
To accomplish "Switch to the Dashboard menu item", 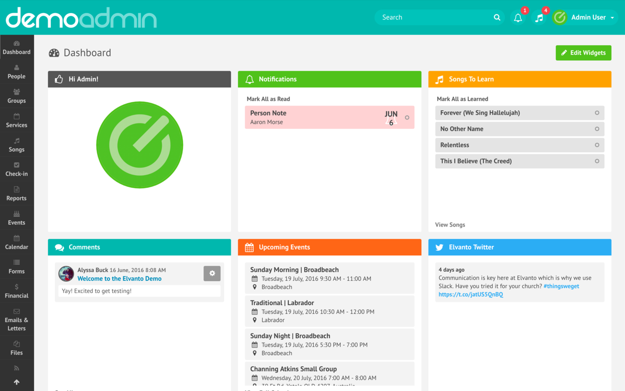I will [x=16, y=47].
